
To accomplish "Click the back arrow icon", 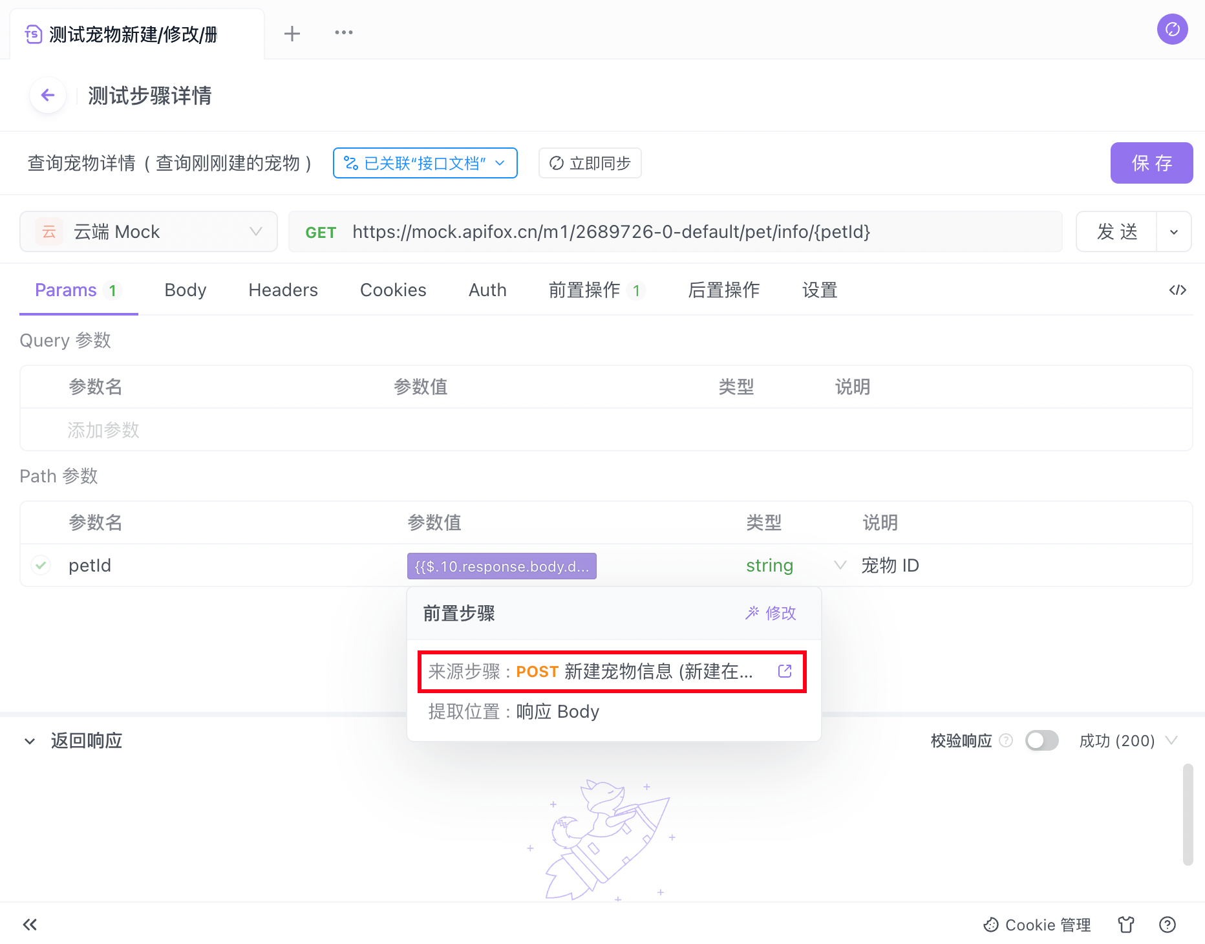I will coord(48,96).
